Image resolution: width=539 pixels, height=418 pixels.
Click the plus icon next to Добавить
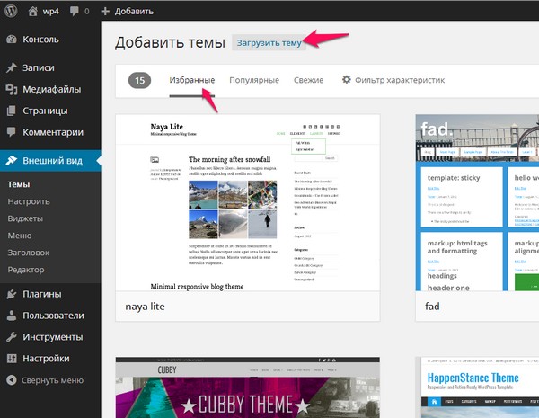click(x=105, y=12)
